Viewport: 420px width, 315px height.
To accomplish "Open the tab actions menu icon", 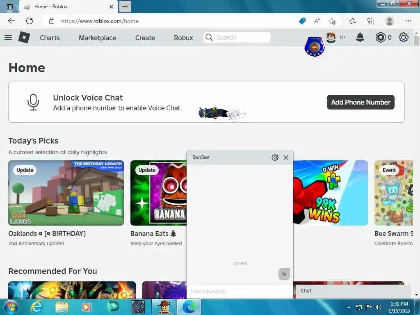I will tap(10, 7).
